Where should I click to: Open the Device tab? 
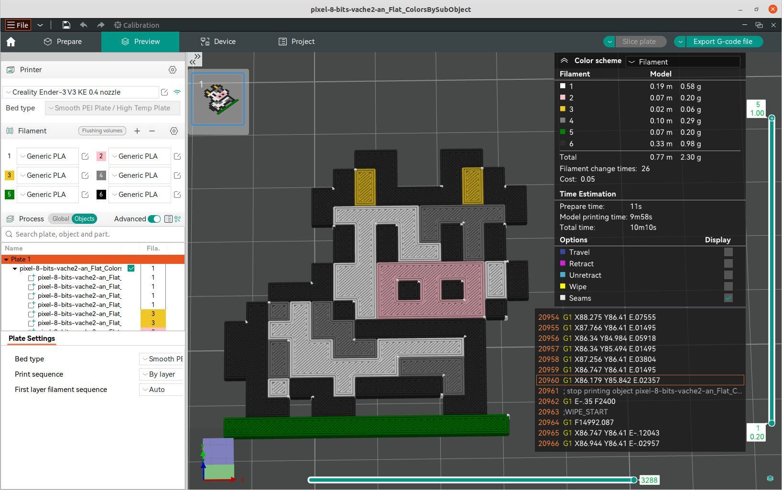pyautogui.click(x=218, y=42)
